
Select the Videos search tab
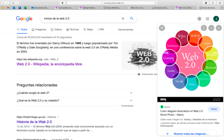pyautogui.click(x=56, y=29)
